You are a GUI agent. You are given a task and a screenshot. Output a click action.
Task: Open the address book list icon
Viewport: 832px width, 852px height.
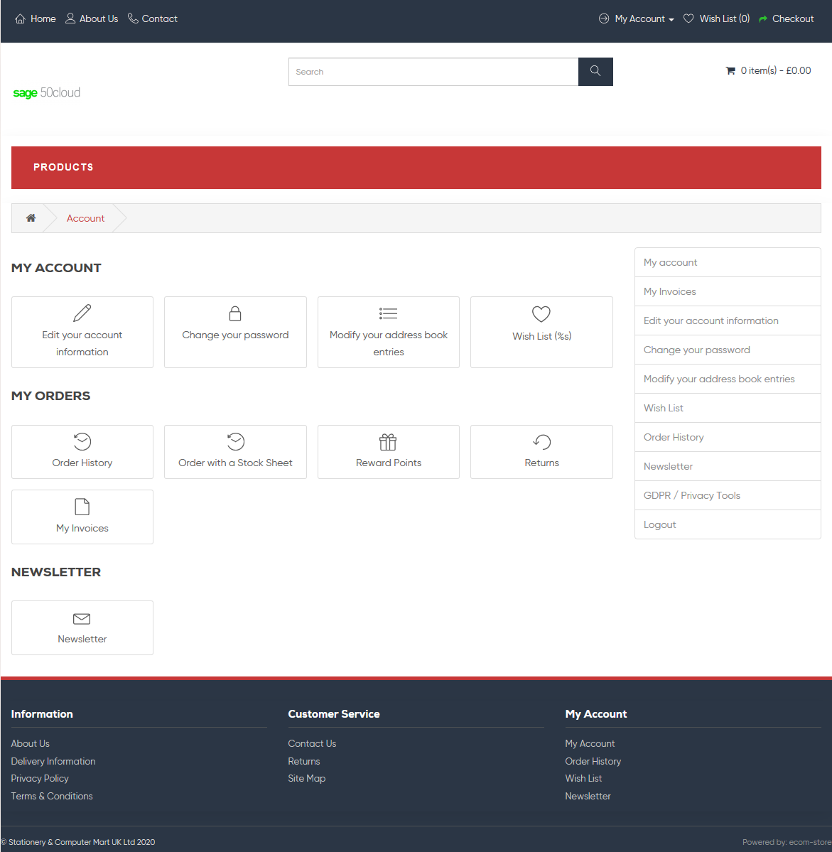click(x=388, y=313)
